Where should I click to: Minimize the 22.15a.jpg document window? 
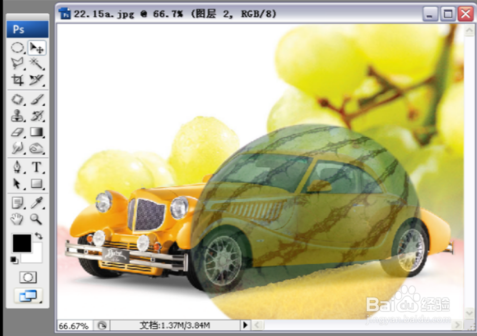[430, 14]
